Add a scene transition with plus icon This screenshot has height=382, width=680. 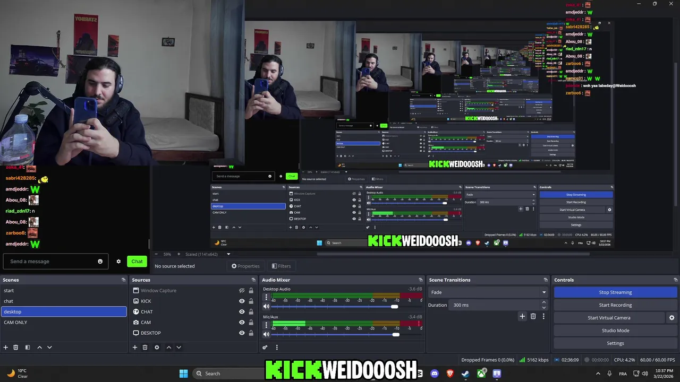[522, 316]
